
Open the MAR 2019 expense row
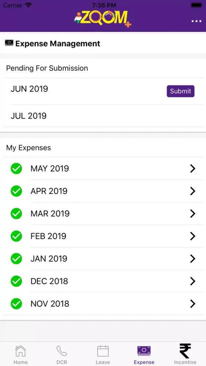click(x=103, y=214)
